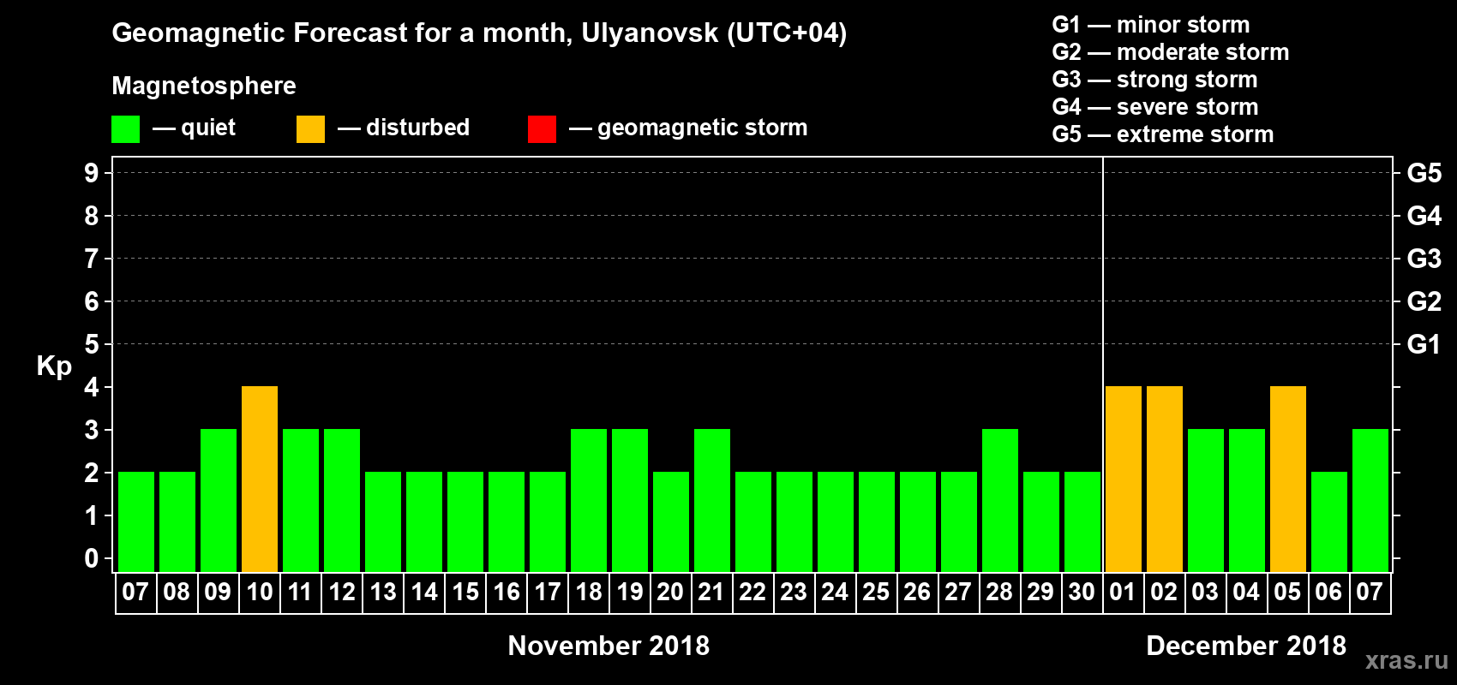The height and width of the screenshot is (685, 1457).
Task: Click the date label 23
Action: pyautogui.click(x=794, y=592)
